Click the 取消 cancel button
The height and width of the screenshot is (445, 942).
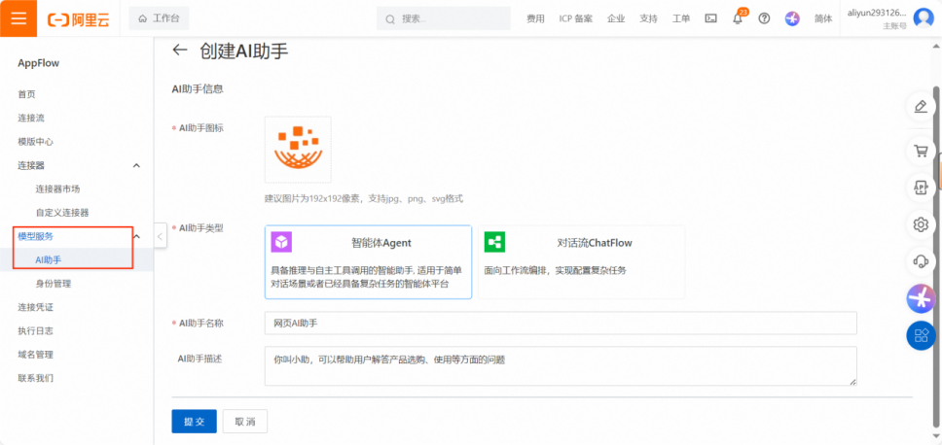(245, 422)
